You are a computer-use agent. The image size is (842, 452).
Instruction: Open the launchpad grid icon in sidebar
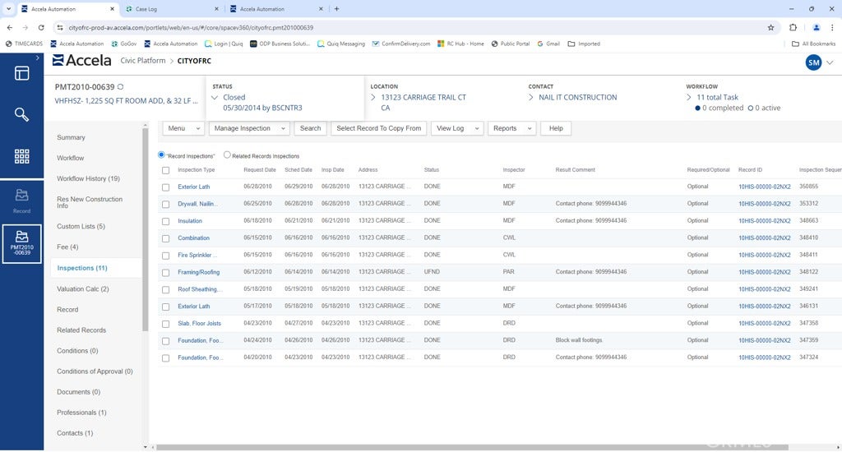pyautogui.click(x=21, y=156)
